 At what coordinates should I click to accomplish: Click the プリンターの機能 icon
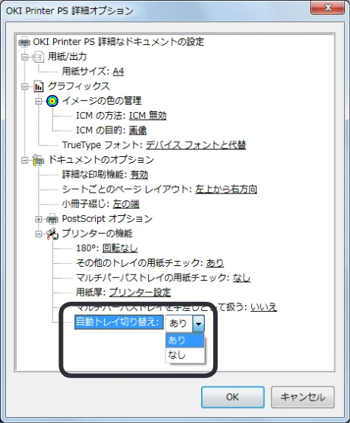[x=52, y=234]
